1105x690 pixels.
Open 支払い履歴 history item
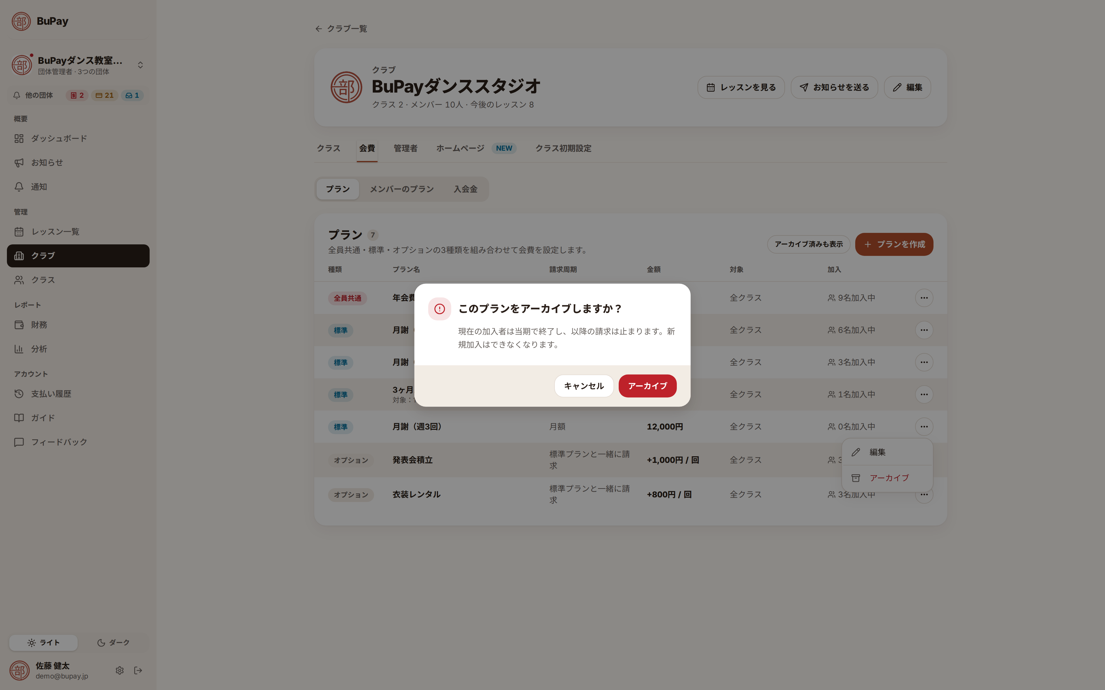click(78, 394)
